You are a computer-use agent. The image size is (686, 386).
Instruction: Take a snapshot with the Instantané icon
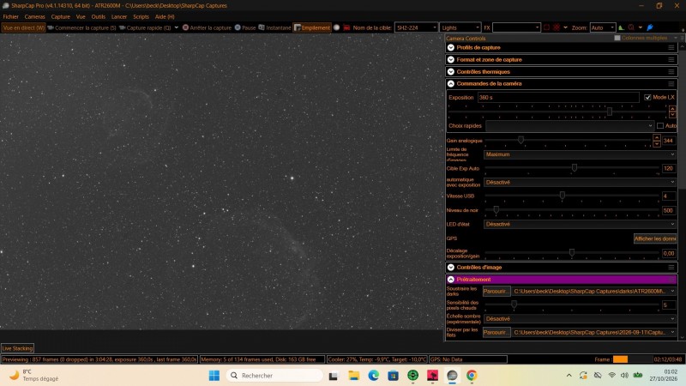(x=262, y=27)
